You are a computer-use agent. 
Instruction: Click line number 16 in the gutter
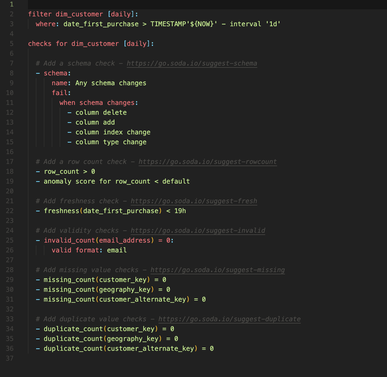click(x=10, y=152)
